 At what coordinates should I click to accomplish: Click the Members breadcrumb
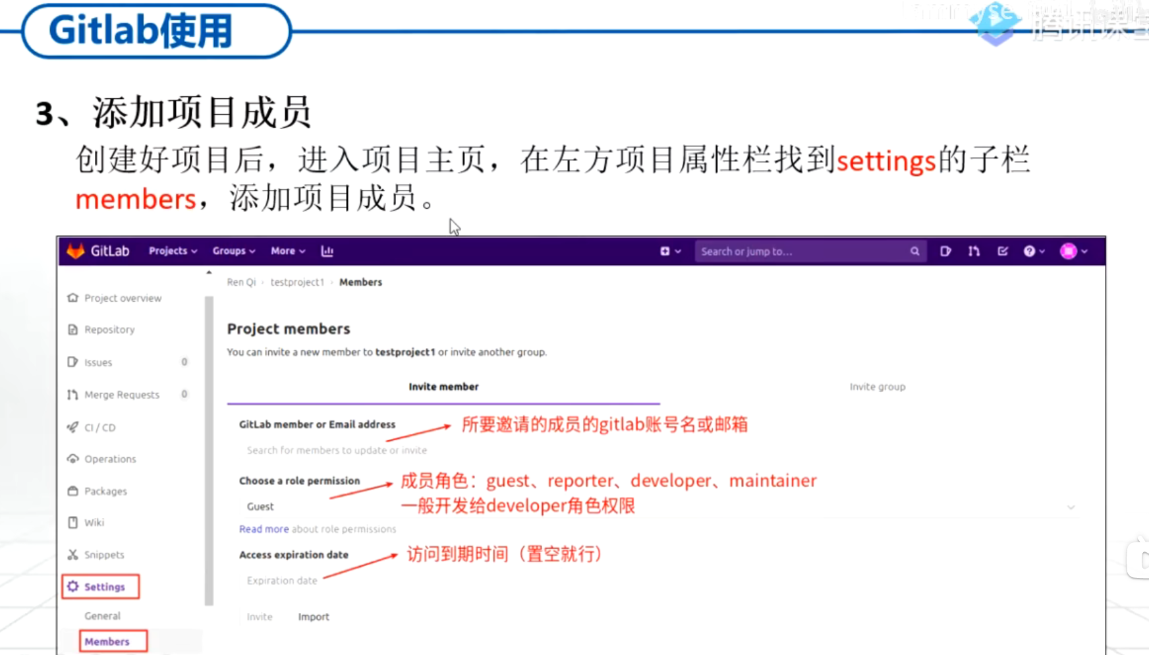pos(360,282)
